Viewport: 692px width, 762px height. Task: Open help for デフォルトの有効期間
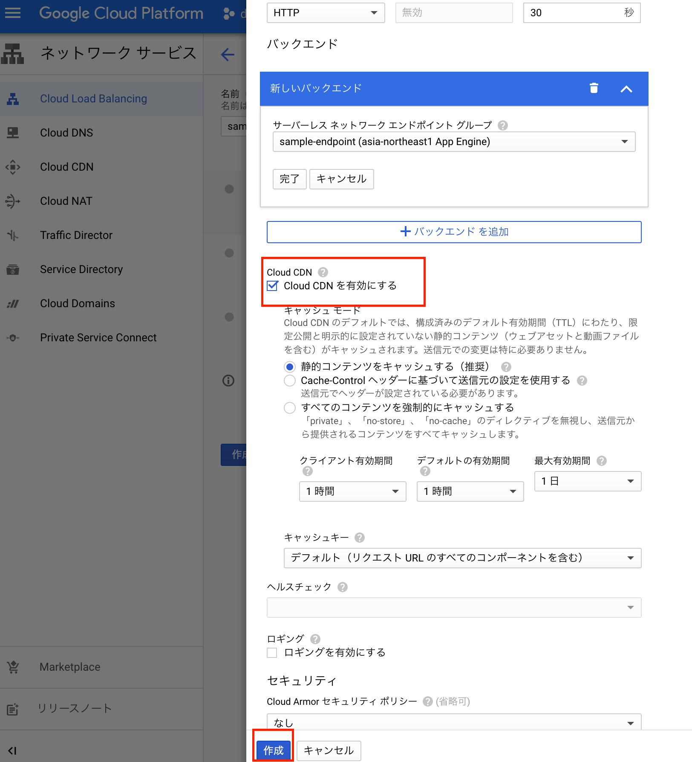click(x=425, y=471)
